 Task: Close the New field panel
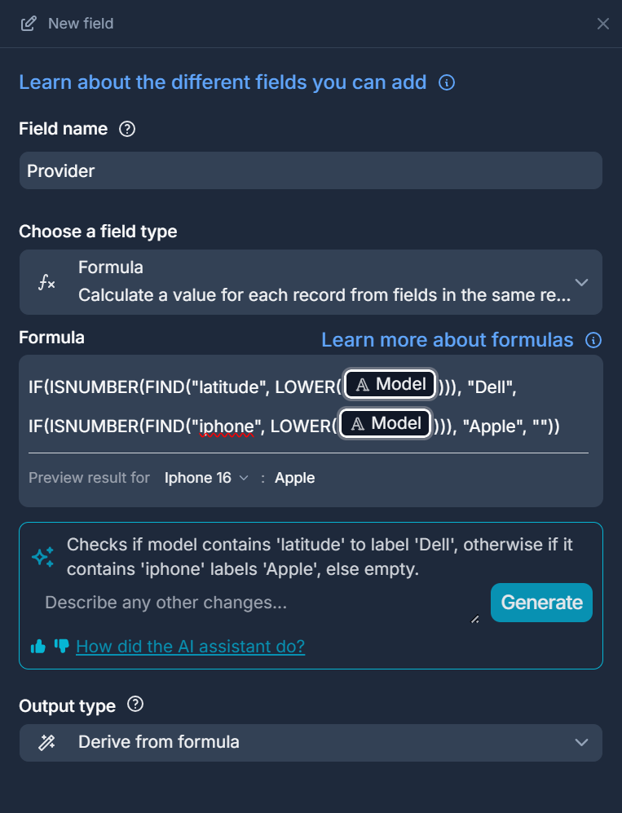click(602, 24)
